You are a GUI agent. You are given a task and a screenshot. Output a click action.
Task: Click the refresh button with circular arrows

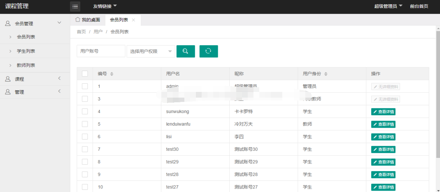pyautogui.click(x=208, y=51)
